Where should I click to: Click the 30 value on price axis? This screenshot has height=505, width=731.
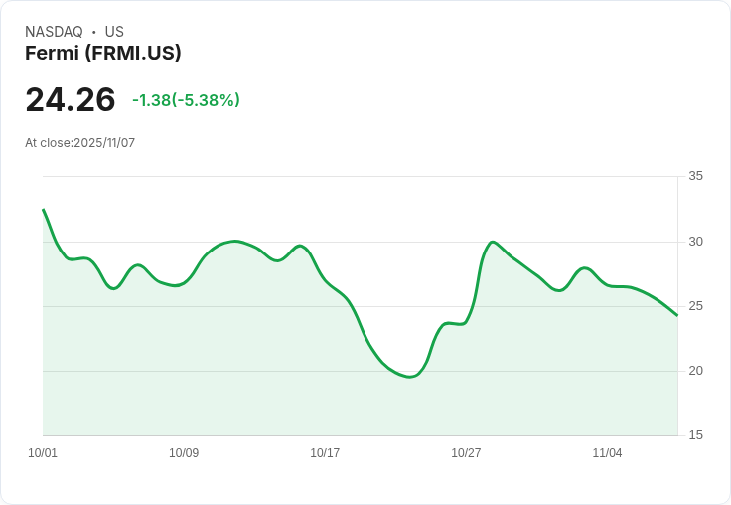695,242
